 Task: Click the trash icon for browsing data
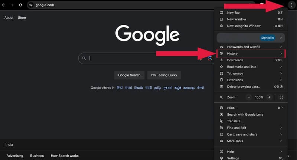point(221,86)
